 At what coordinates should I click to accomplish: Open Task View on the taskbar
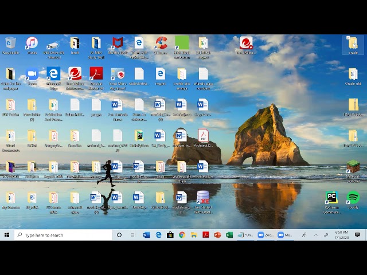tap(132, 235)
